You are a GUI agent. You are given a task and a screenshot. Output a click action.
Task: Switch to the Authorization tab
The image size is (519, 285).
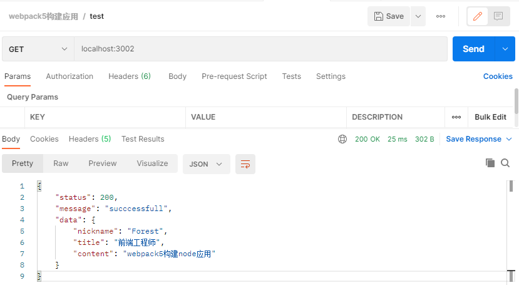point(69,76)
